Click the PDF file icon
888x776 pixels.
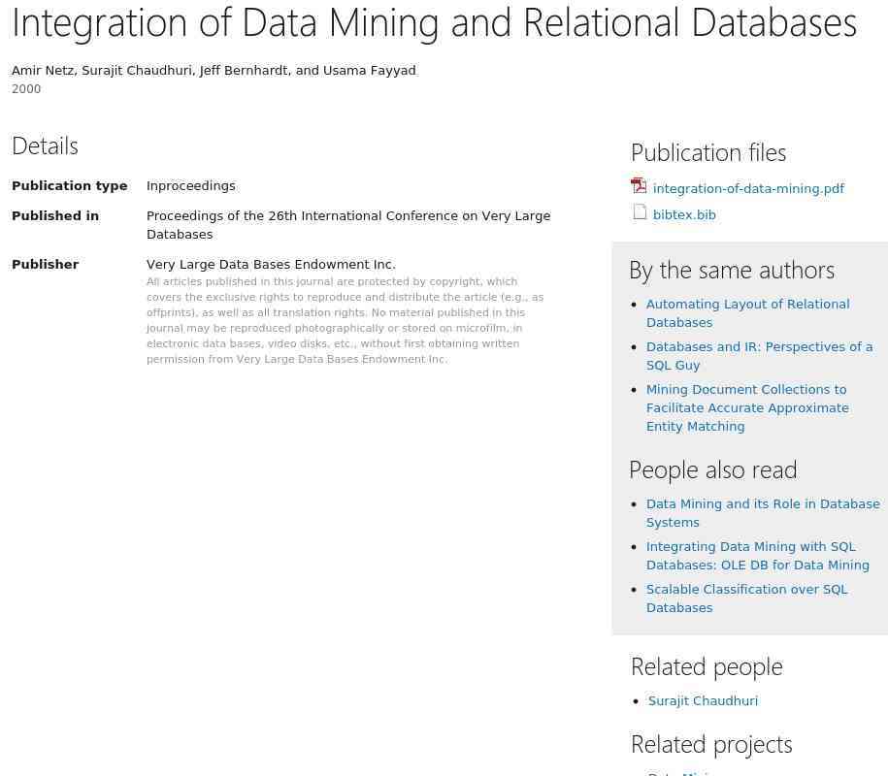639,185
